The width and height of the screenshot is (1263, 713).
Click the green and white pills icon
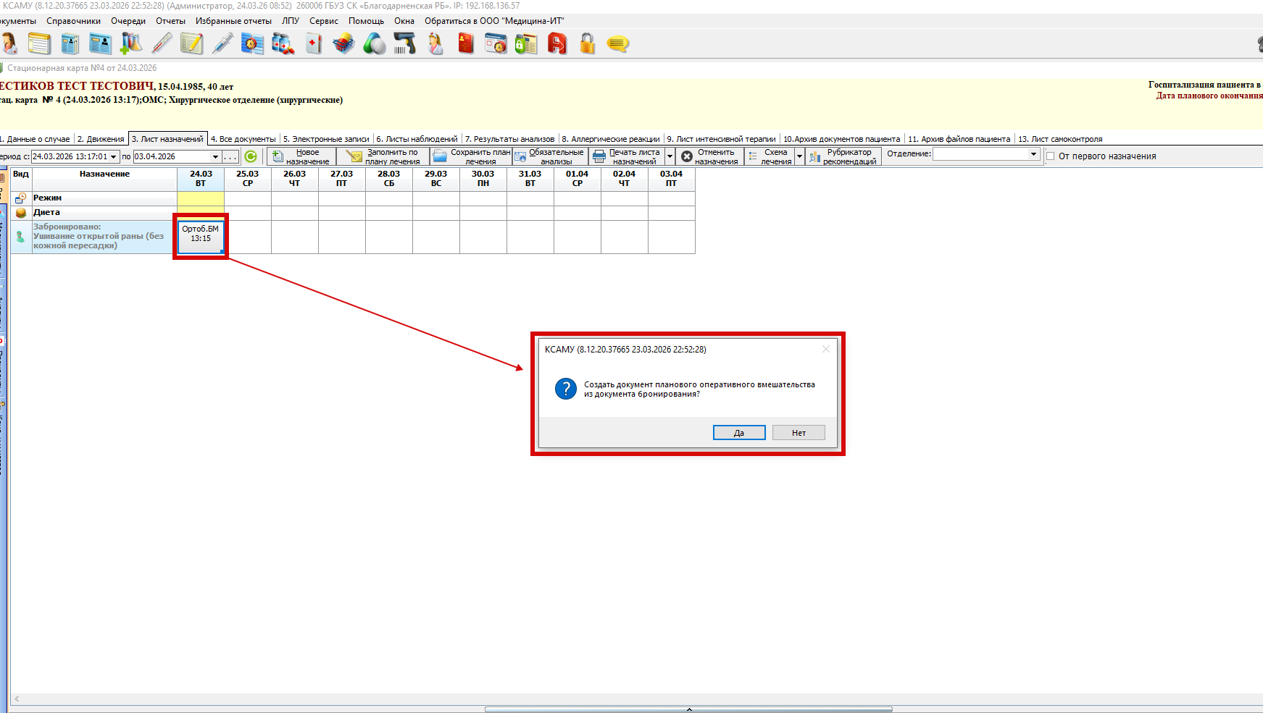(374, 44)
